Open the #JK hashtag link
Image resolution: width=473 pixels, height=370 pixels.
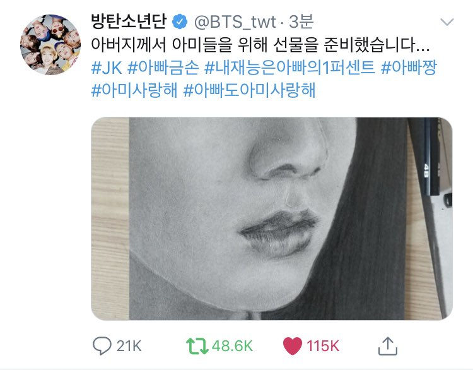107,68
